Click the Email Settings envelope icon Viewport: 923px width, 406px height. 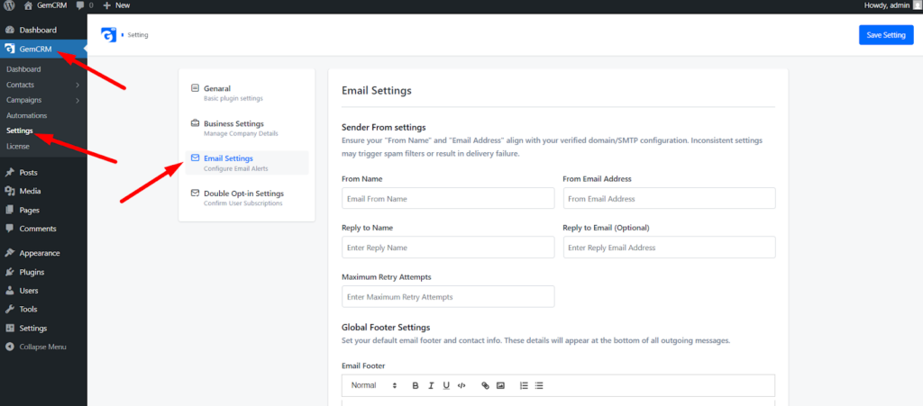tap(195, 158)
